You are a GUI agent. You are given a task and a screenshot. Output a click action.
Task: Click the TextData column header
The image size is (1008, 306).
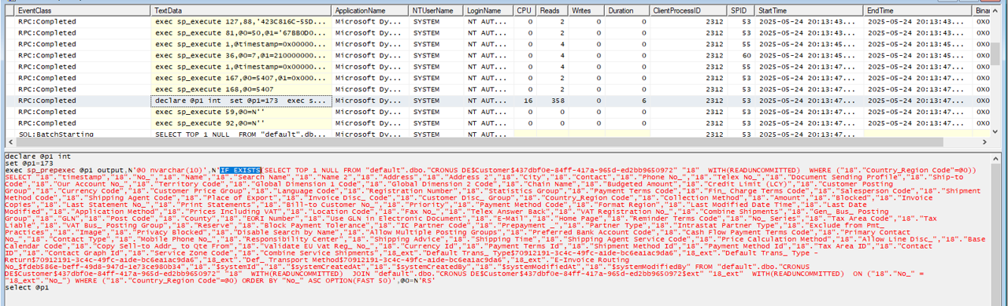(242, 11)
